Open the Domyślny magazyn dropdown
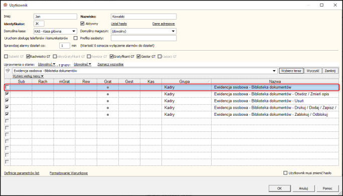 pos(173,31)
